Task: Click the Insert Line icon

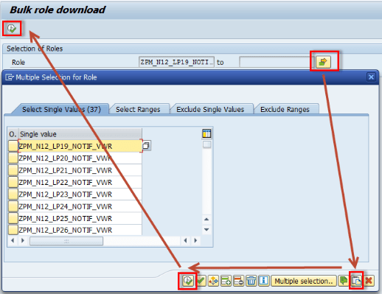Action: pyautogui.click(x=226, y=281)
